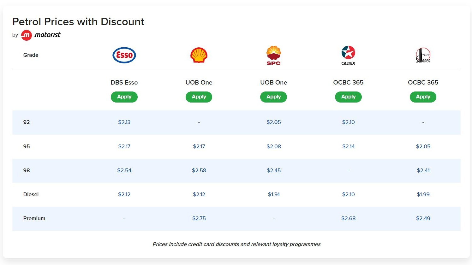The width and height of the screenshot is (472, 265).
Task: Select the Shell logo in the header
Action: 199,55
